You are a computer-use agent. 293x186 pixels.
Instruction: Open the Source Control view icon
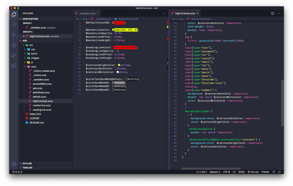click(x=14, y=35)
